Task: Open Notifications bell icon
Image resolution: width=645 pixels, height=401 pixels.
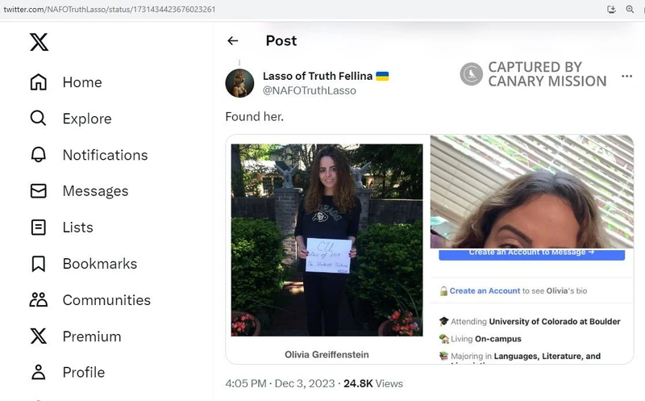Action: tap(38, 154)
